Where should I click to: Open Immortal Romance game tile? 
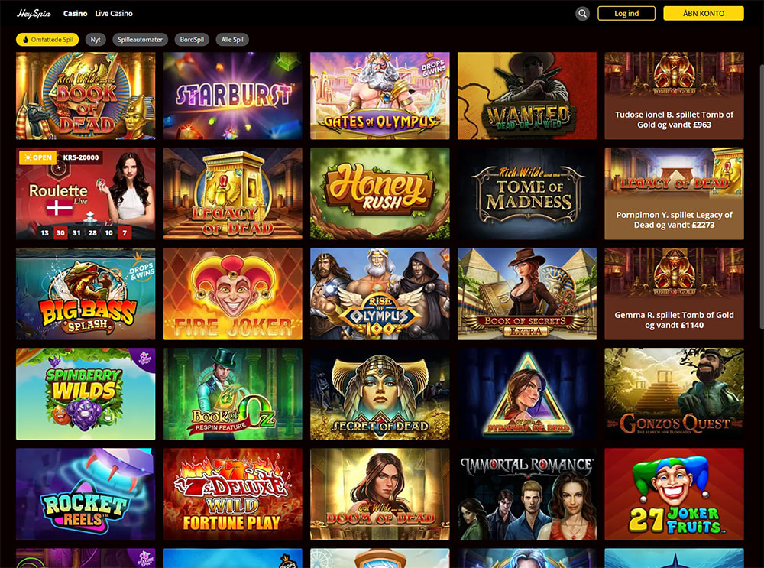point(527,494)
